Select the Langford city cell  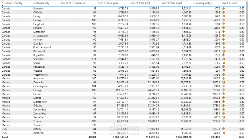[x=38, y=24]
